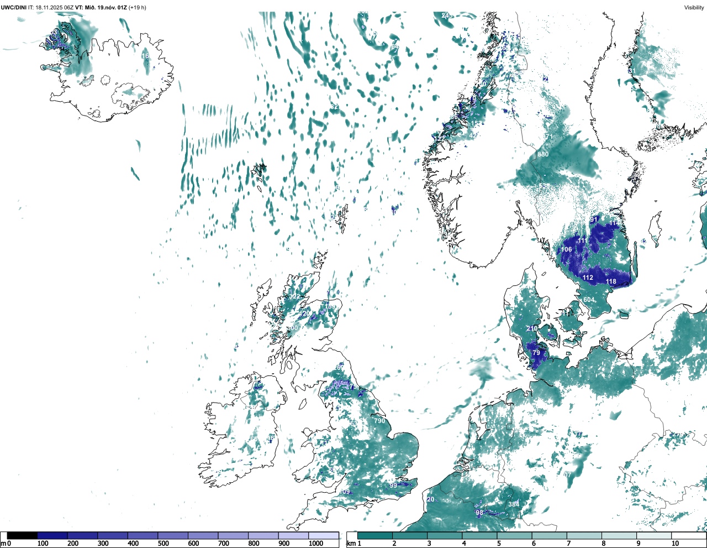Click the '(+19 h)' forecast offset text
Viewport: 707px width, 548px height.
point(137,7)
